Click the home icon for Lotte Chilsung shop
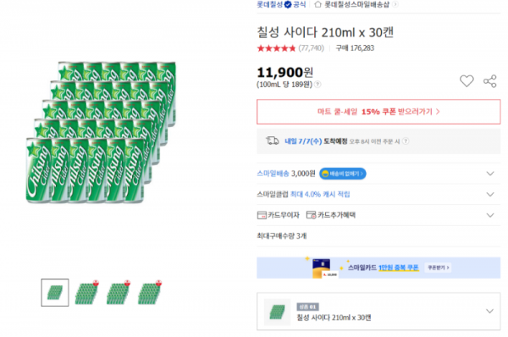This screenshot has height=337, width=508. [317, 4]
